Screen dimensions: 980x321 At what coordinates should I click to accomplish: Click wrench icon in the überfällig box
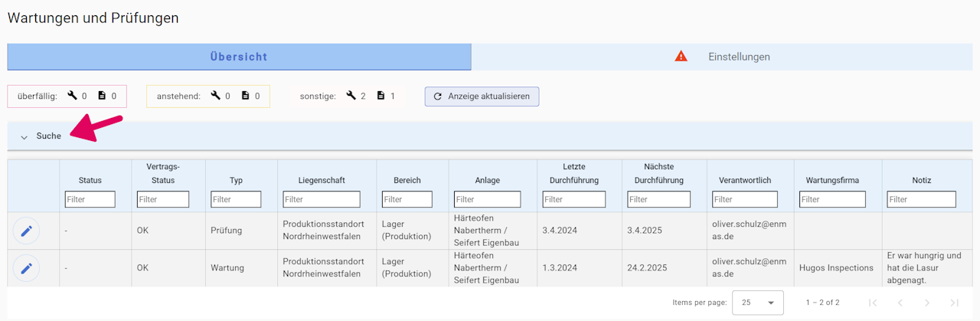tap(73, 97)
